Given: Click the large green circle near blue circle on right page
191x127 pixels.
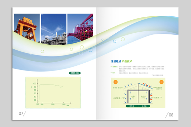Looking at the screenshot, I should (123, 39).
